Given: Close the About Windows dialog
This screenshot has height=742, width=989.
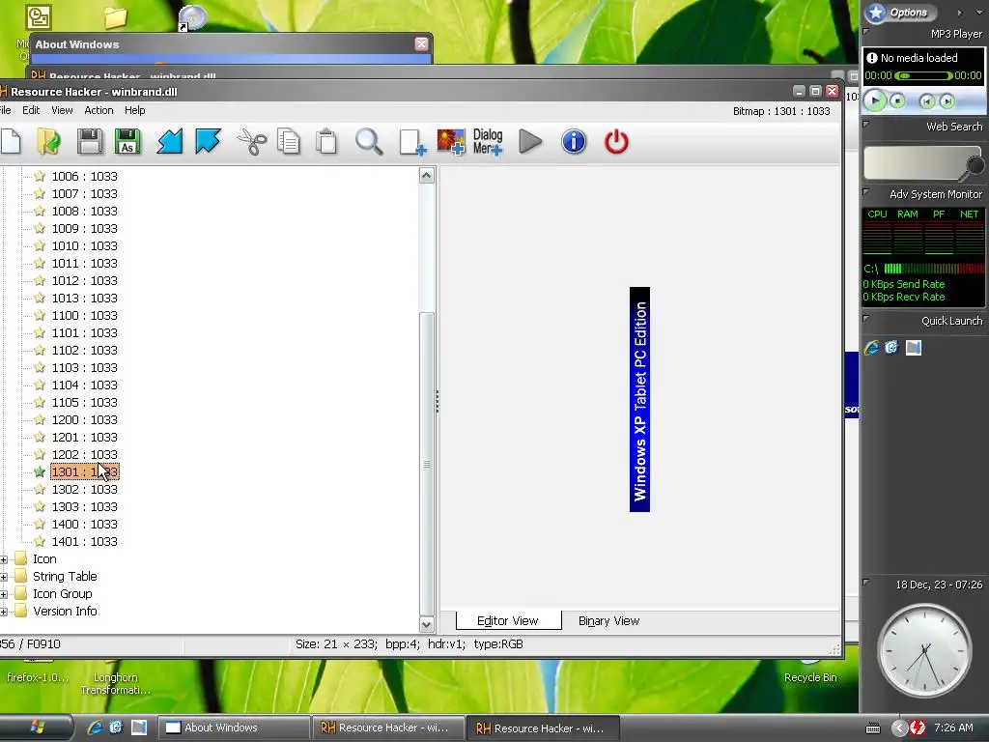Looking at the screenshot, I should pyautogui.click(x=421, y=43).
